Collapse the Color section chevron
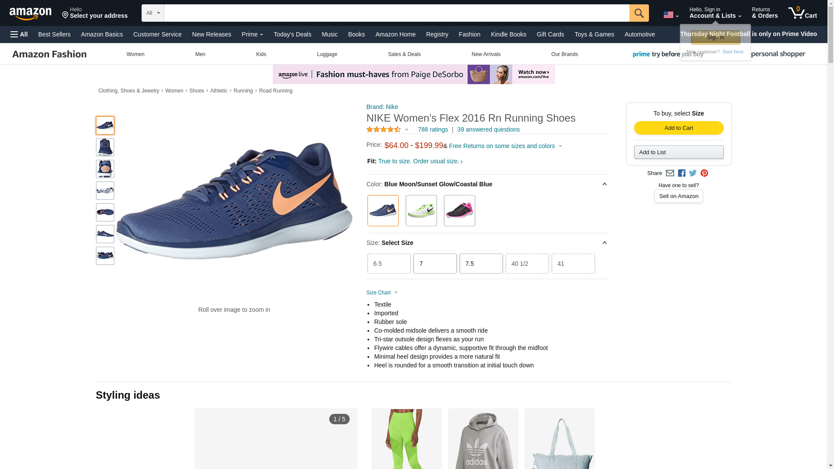834x469 pixels. pos(604,184)
